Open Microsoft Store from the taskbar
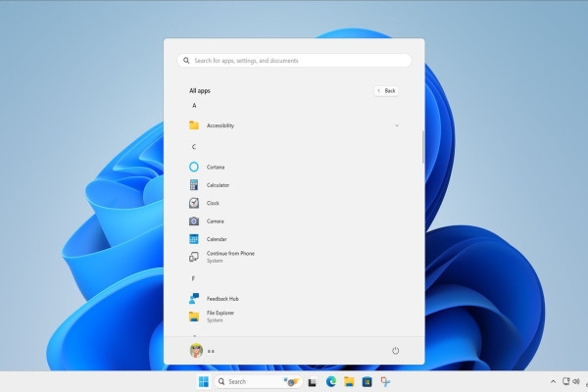Viewport: 588px width, 392px height. point(367,382)
